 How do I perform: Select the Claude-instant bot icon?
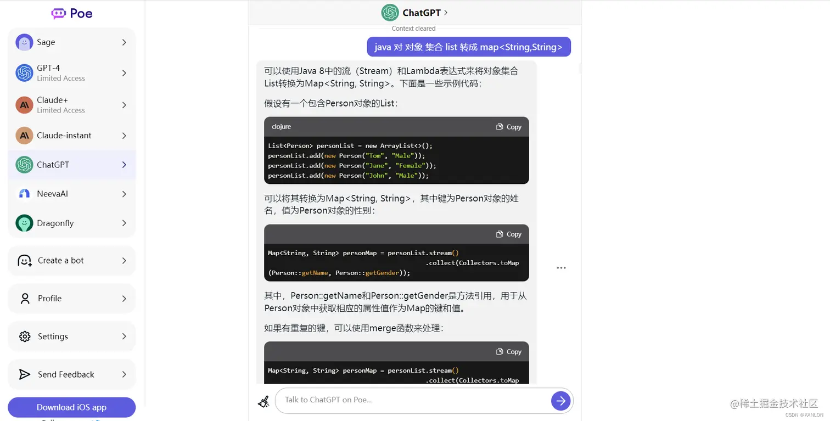(x=24, y=136)
